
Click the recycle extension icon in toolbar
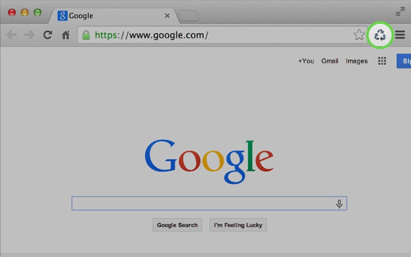point(380,35)
